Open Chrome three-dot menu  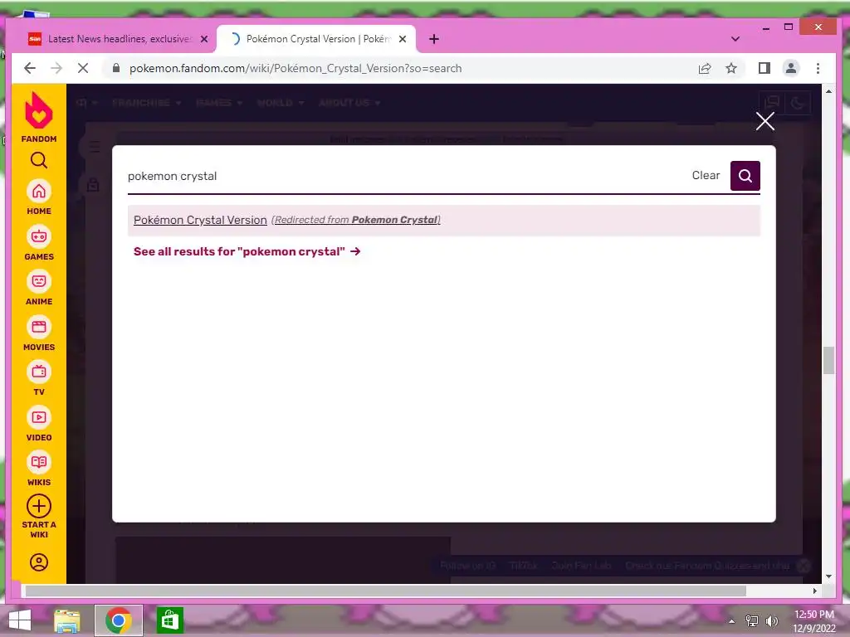click(818, 68)
